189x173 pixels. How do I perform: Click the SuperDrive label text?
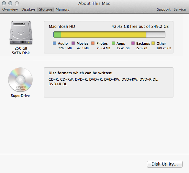click(x=20, y=96)
